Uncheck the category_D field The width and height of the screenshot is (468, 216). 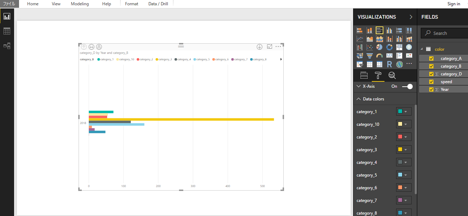click(431, 74)
